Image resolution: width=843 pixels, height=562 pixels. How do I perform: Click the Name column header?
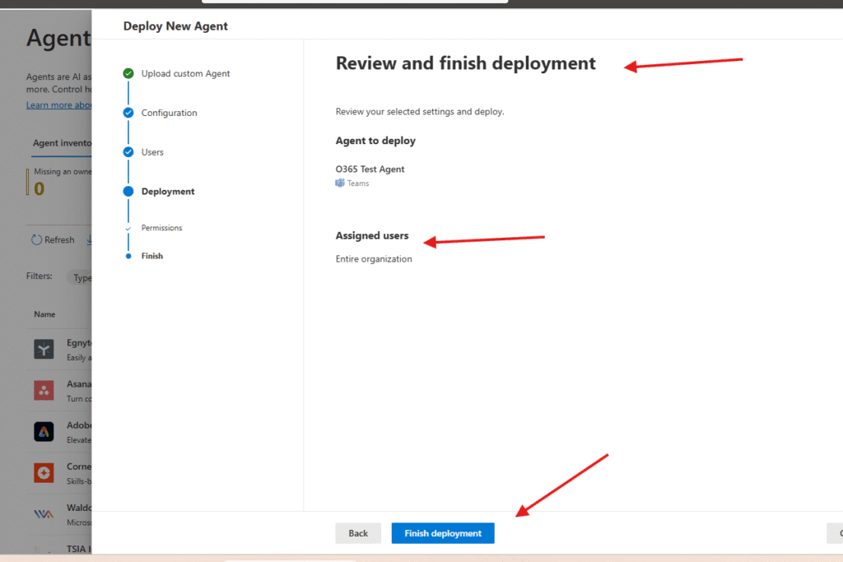[x=44, y=314]
